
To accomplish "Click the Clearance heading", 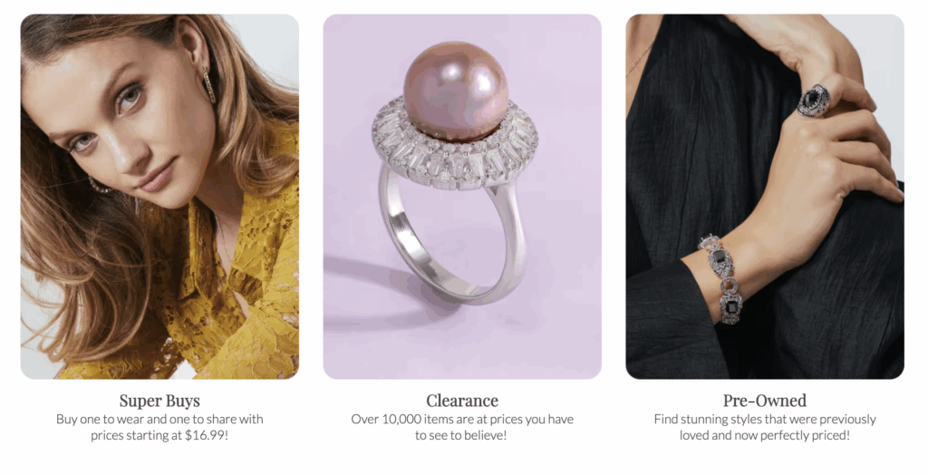I will [462, 401].
